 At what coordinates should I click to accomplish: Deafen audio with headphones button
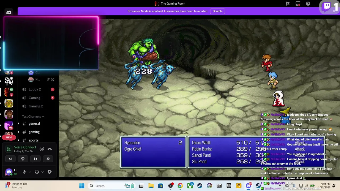(x=37, y=172)
